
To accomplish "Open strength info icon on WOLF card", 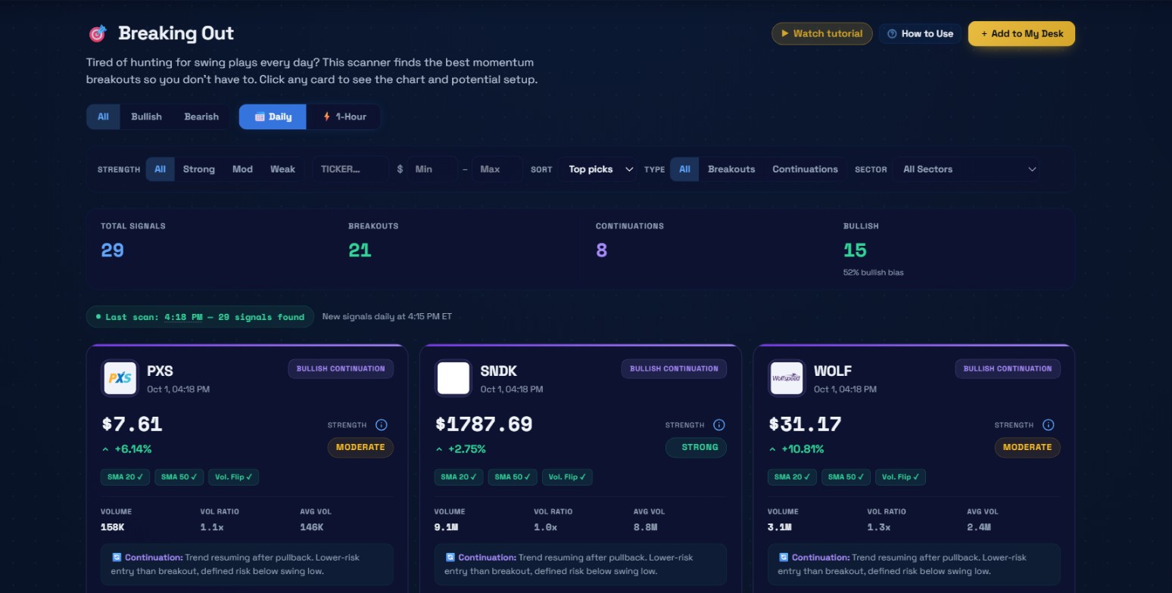I will pyautogui.click(x=1049, y=425).
